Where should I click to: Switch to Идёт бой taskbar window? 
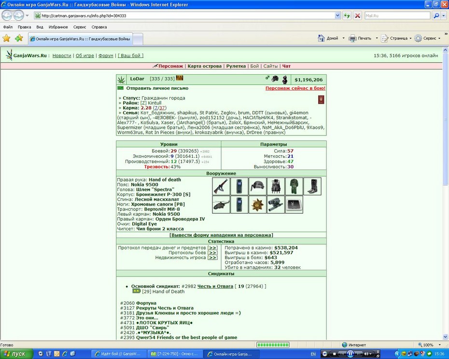coord(119,354)
